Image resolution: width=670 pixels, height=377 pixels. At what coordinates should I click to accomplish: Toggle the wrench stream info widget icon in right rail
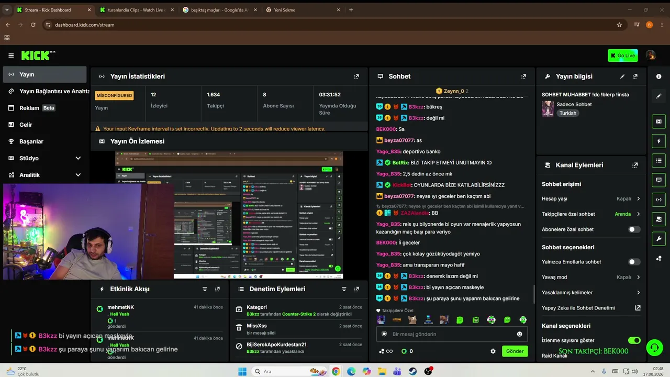point(658,239)
